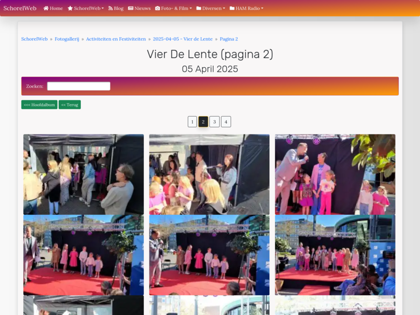Go to SchorelWeb breadcrumb link
Image resolution: width=420 pixels, height=315 pixels.
pos(34,39)
